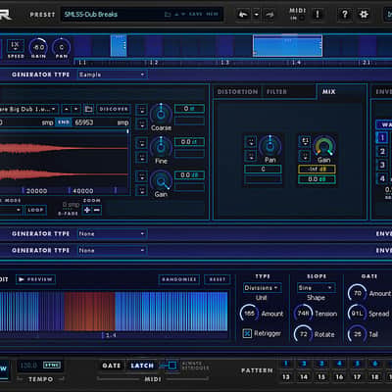
Task: Click the -Inf dB gain value field
Action: pyautogui.click(x=317, y=170)
